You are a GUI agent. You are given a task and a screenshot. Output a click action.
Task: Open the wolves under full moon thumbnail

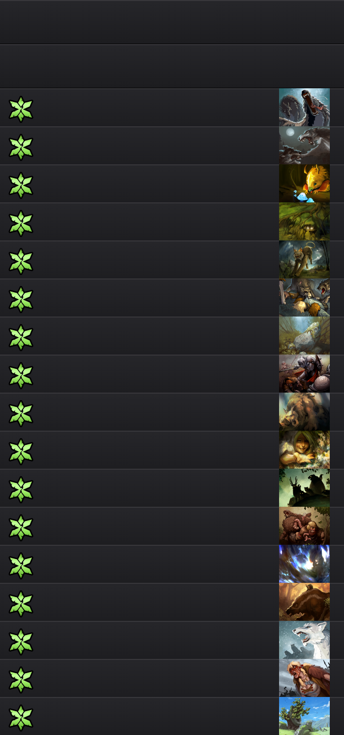click(x=304, y=146)
